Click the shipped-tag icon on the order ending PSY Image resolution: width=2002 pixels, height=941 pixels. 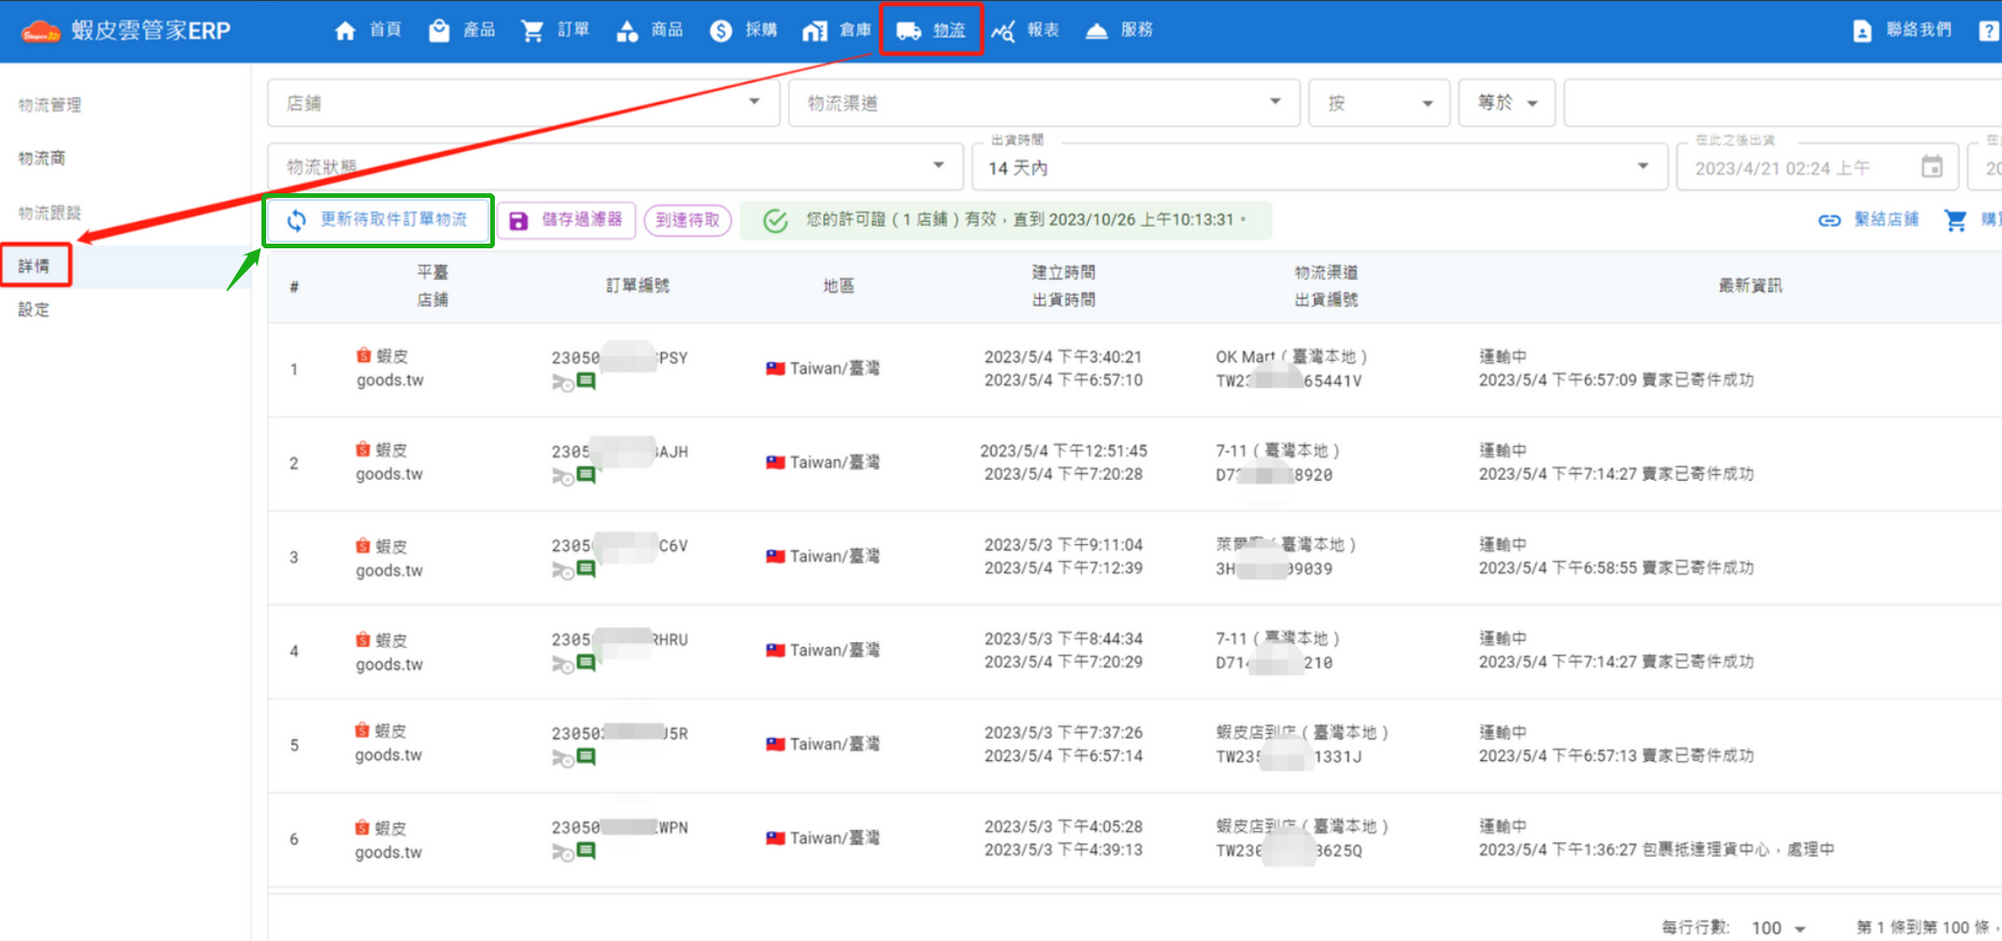tap(562, 383)
